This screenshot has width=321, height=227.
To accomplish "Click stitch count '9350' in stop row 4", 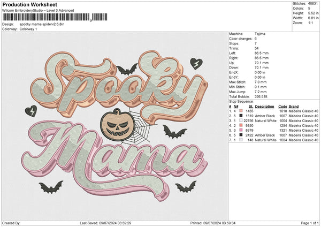I will coord(249,126).
